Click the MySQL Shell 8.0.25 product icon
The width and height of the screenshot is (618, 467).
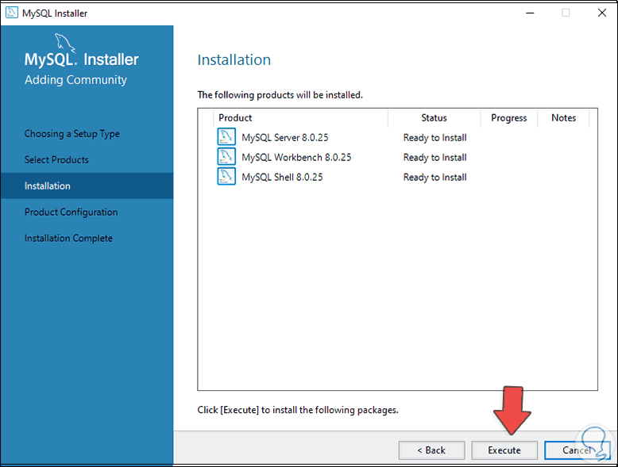(226, 176)
